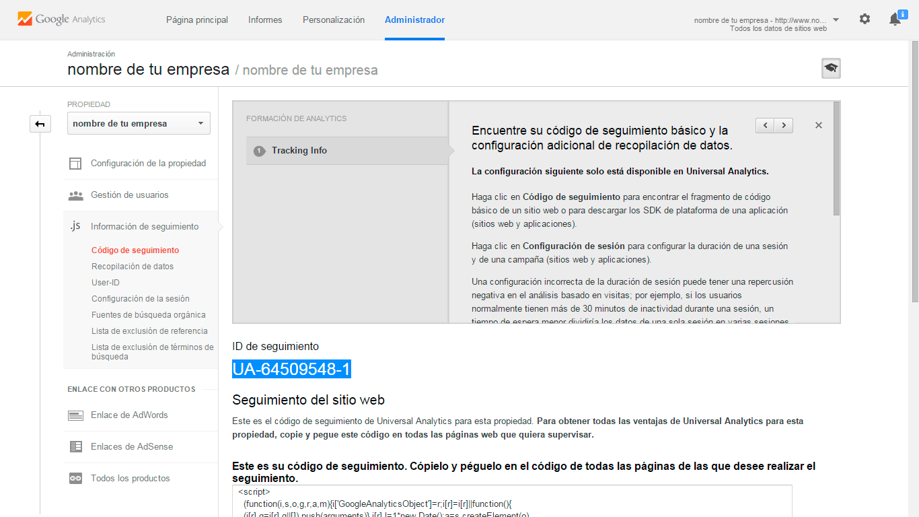Click the training panel scrollbar
The height and width of the screenshot is (517, 919).
[x=836, y=159]
